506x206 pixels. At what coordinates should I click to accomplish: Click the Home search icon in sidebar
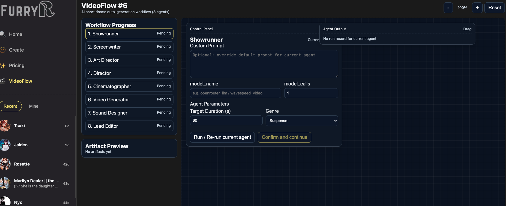[x=2, y=34]
